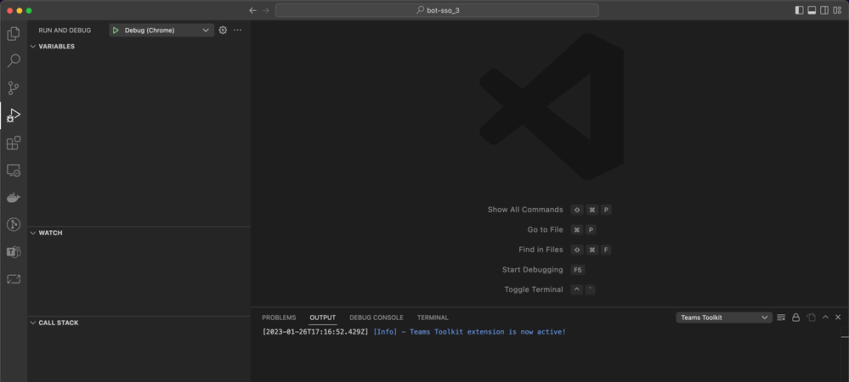Open the Customize Layout icon

click(x=838, y=10)
